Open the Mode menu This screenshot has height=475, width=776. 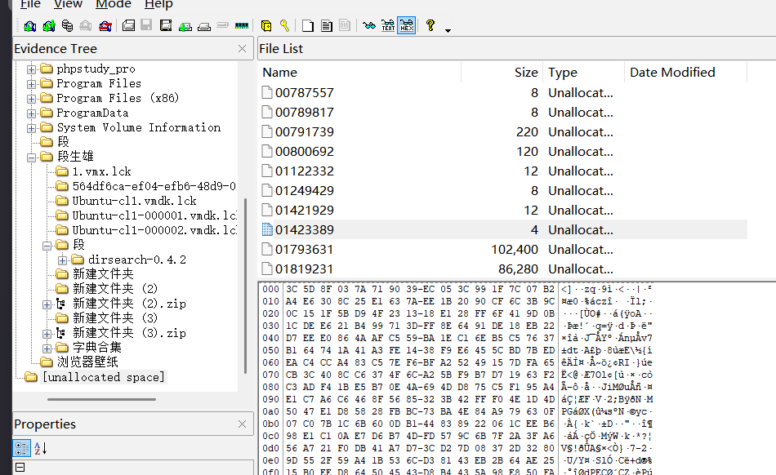pos(114,4)
